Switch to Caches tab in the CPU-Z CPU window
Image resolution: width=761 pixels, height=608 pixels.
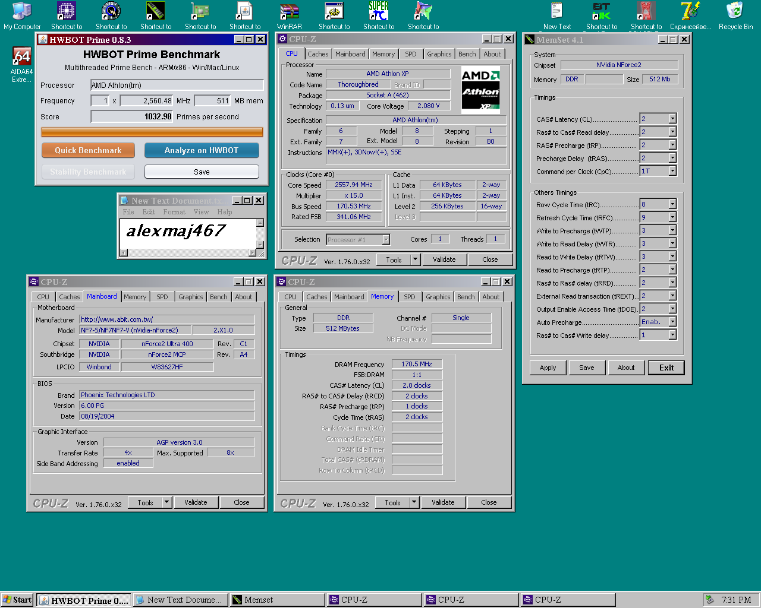pyautogui.click(x=318, y=54)
